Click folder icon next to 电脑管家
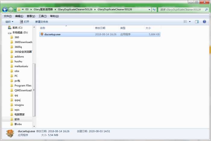The image size is (211, 141). (x=12, y=115)
